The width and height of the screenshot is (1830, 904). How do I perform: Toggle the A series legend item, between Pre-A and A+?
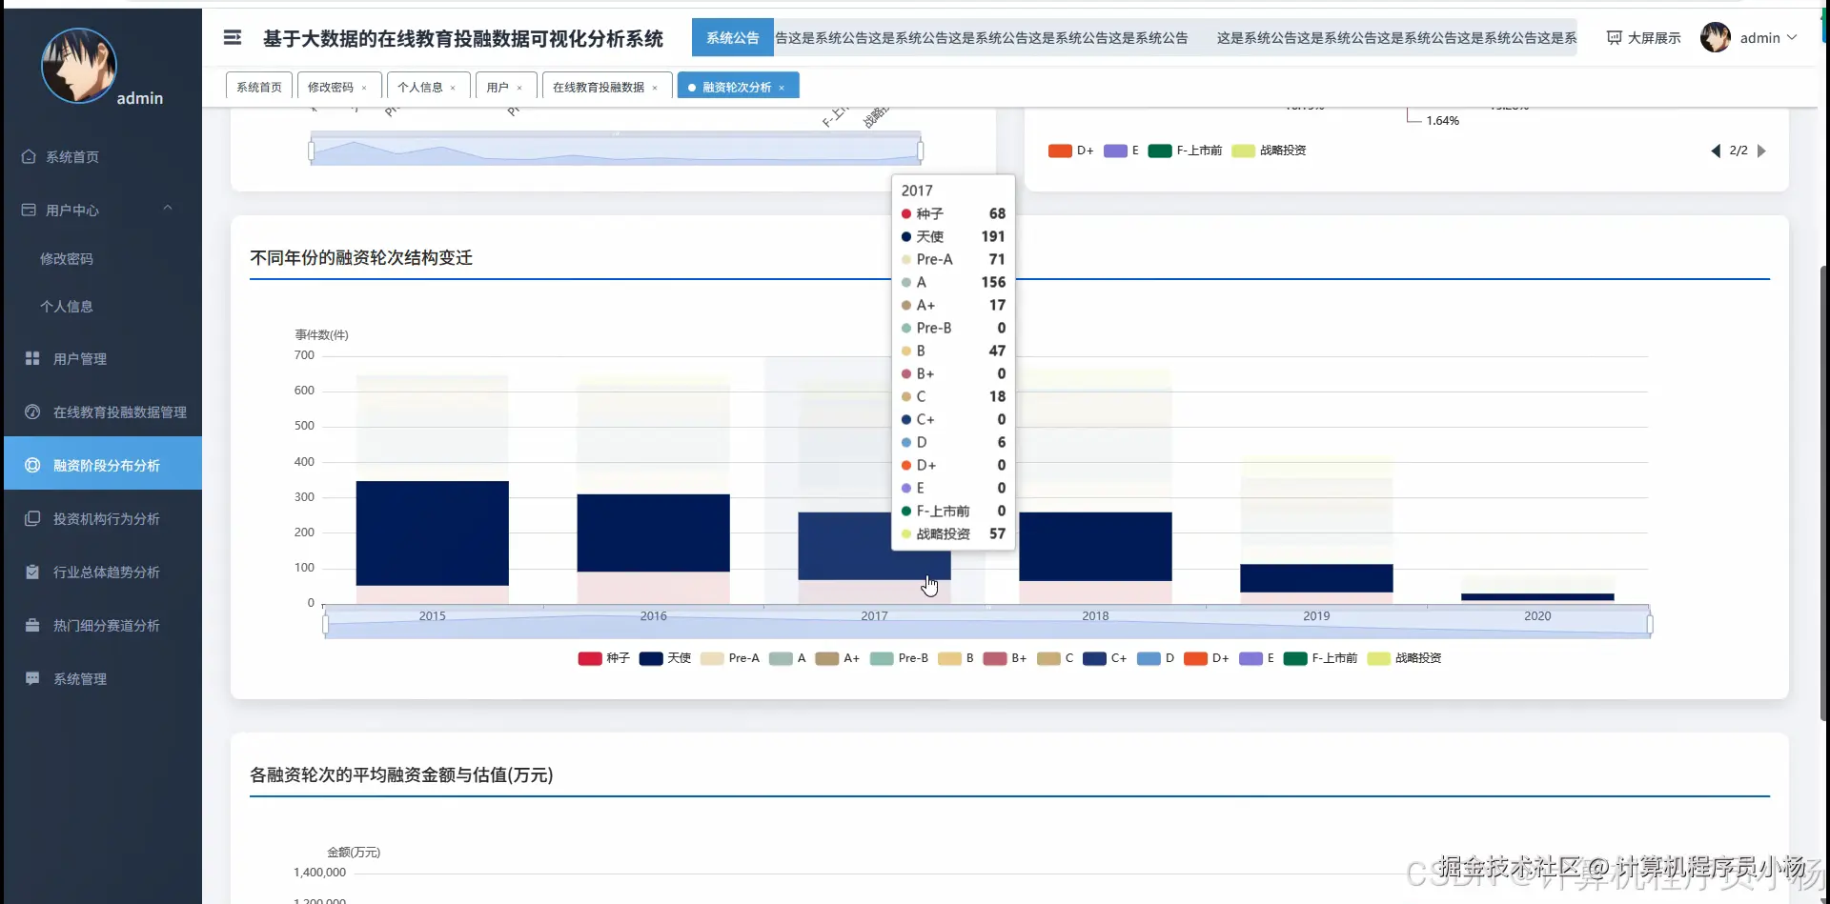point(787,658)
